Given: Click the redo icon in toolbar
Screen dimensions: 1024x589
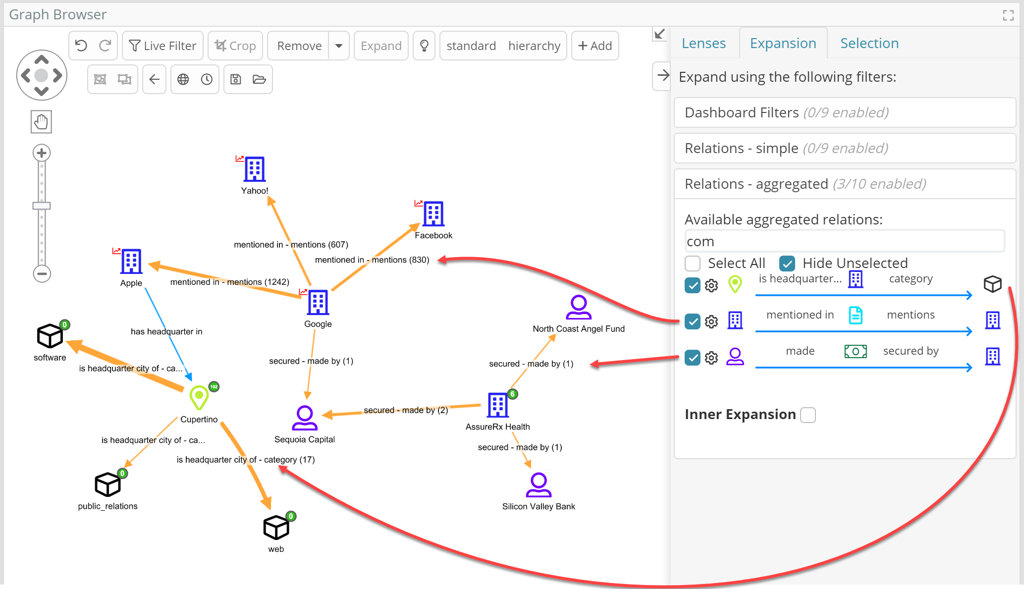Looking at the screenshot, I should [105, 46].
